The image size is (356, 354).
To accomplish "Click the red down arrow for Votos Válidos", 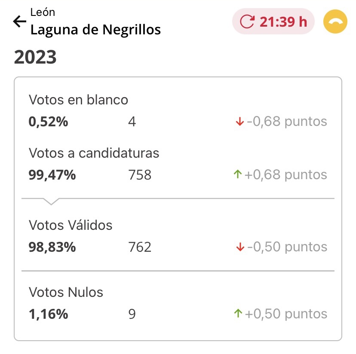I will pos(240,247).
